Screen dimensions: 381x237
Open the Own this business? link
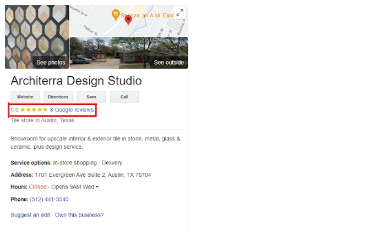(x=79, y=215)
